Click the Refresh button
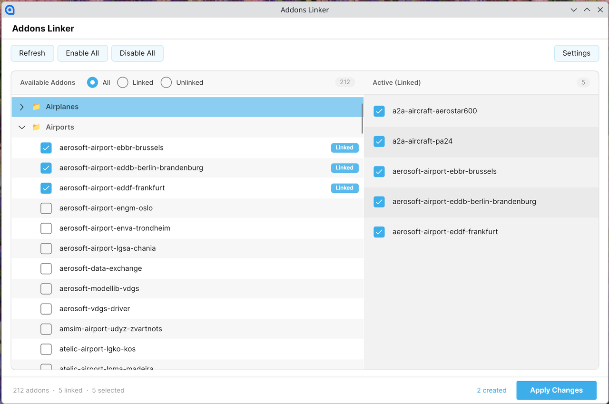 pyautogui.click(x=32, y=53)
